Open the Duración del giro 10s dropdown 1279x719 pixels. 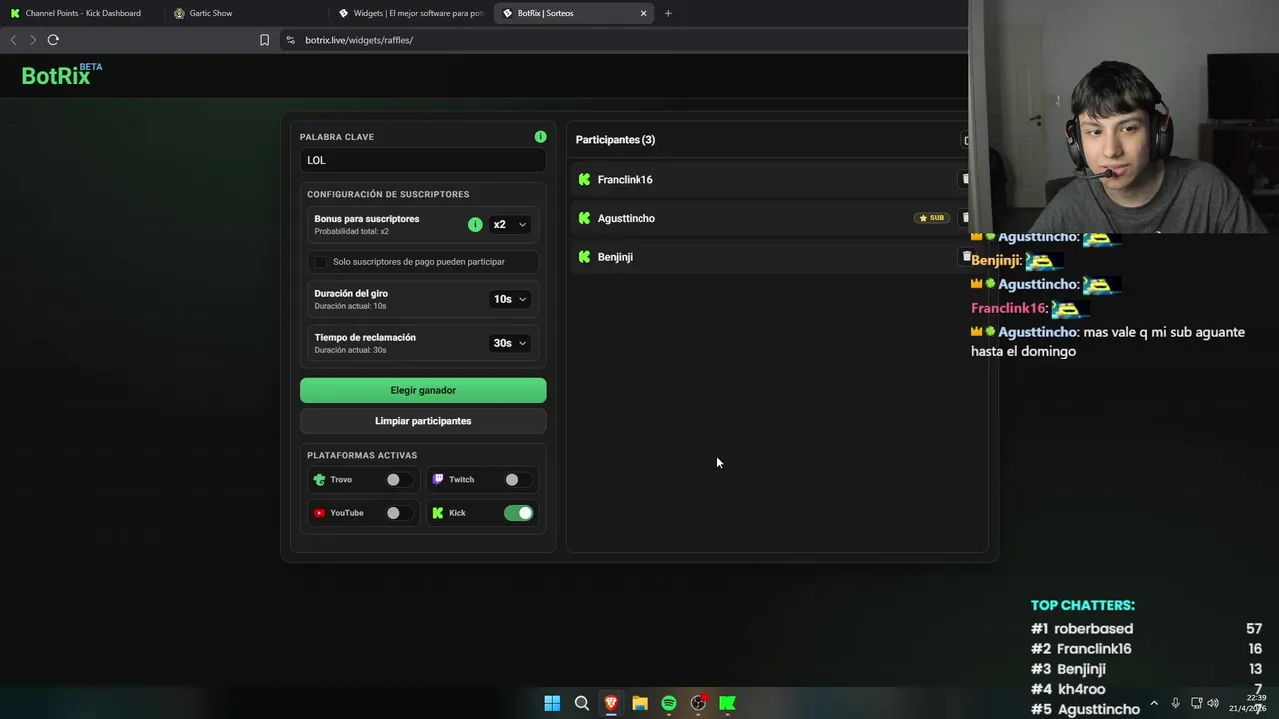509,299
